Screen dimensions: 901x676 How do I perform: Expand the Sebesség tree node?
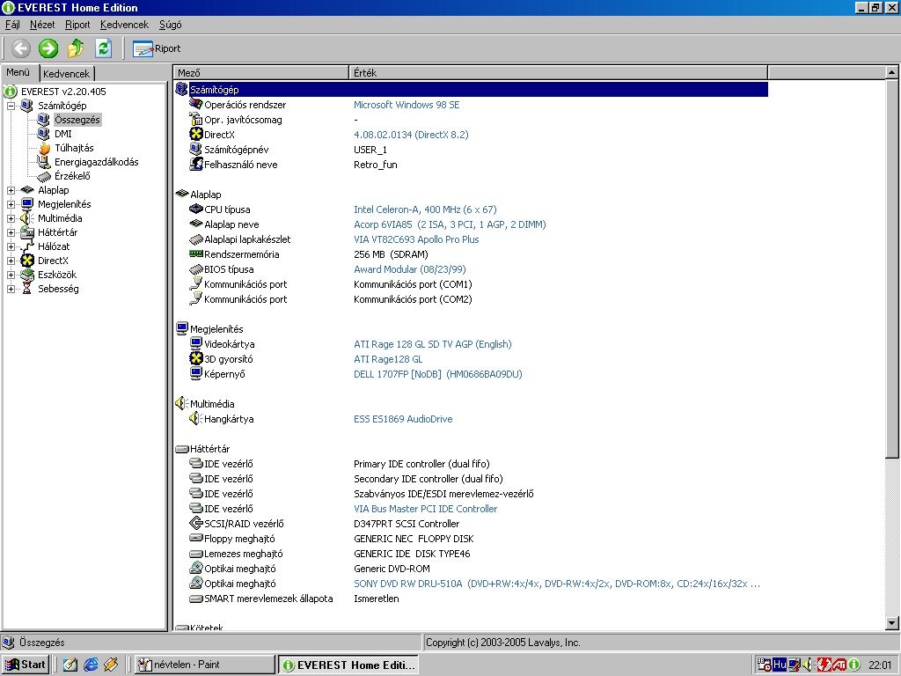click(x=11, y=289)
